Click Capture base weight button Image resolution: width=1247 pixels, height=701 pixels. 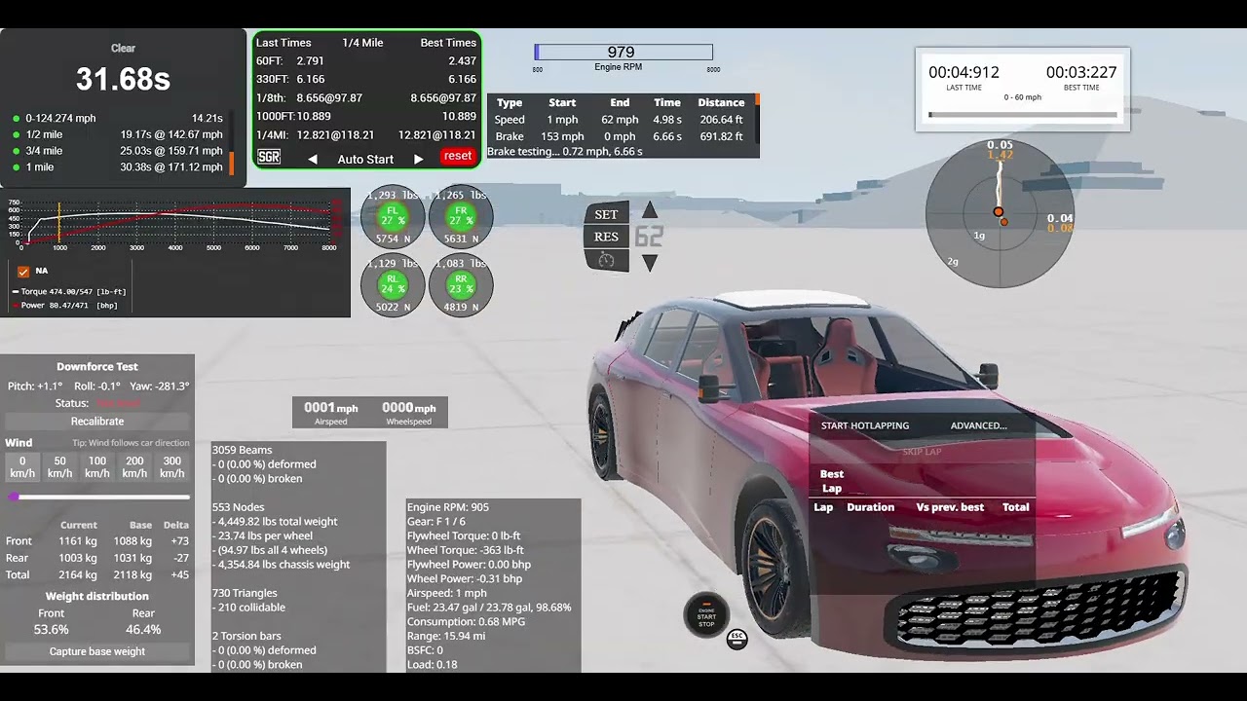[x=97, y=651]
